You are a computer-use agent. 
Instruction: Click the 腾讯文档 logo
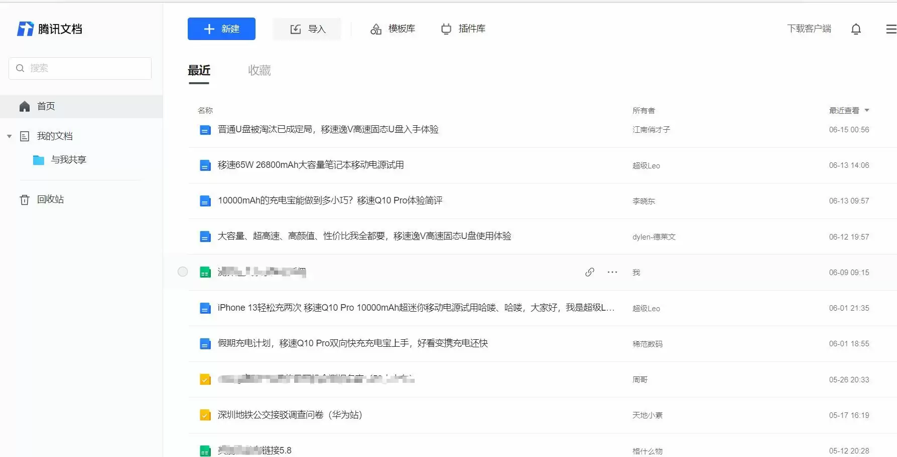click(x=50, y=29)
